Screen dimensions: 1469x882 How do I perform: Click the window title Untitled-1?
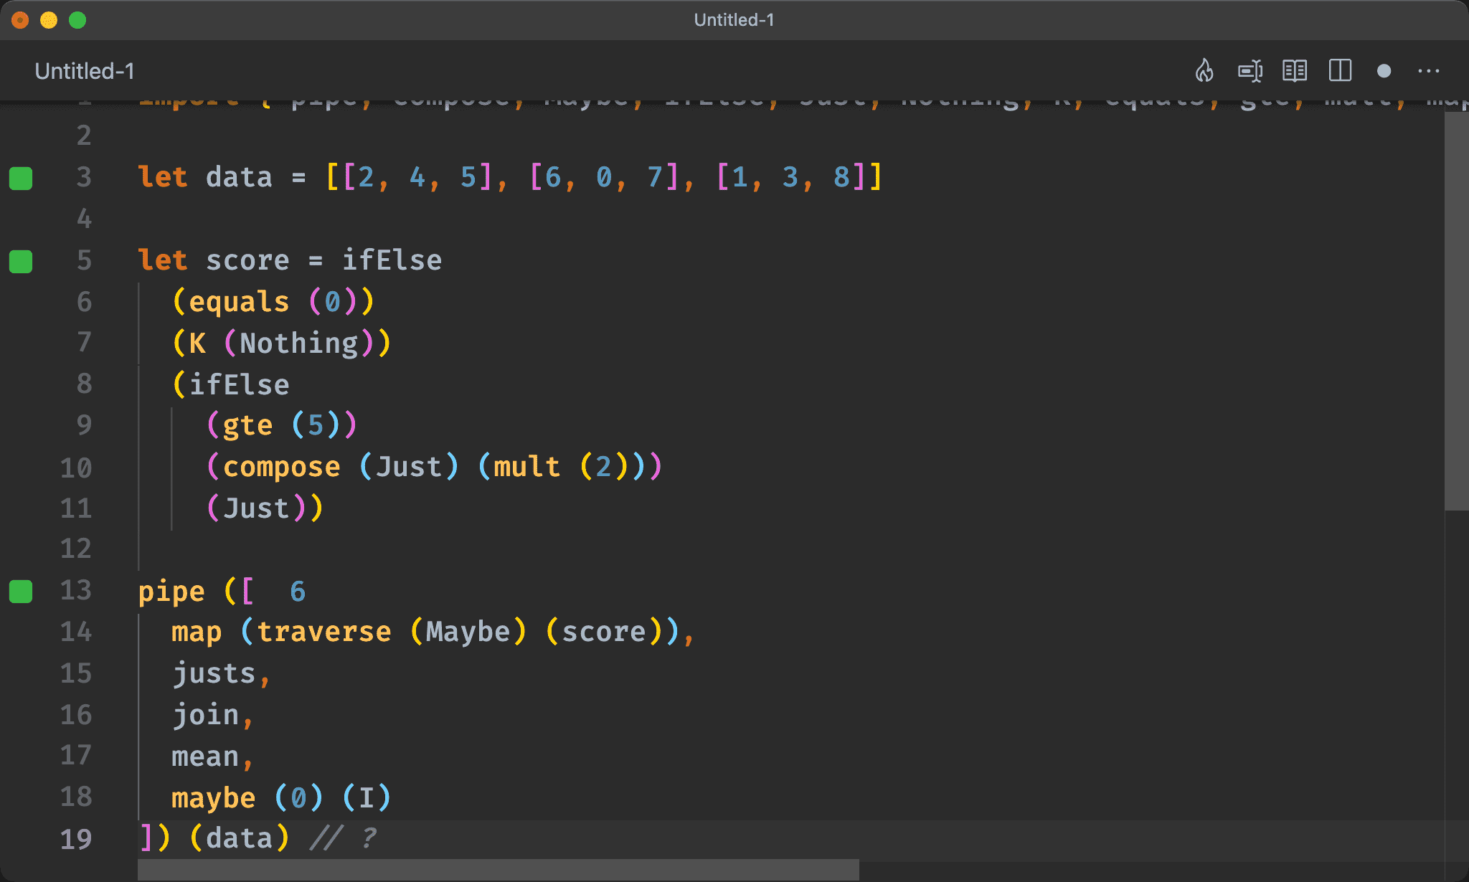(x=734, y=20)
